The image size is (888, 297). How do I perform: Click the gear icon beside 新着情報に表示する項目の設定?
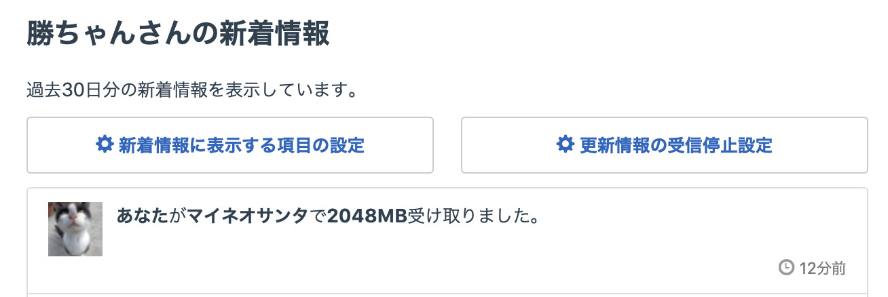104,144
